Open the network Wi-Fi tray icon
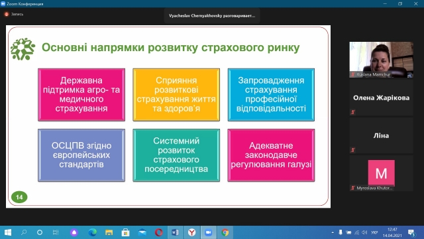Screen dimensions: 424x239 [357, 232]
